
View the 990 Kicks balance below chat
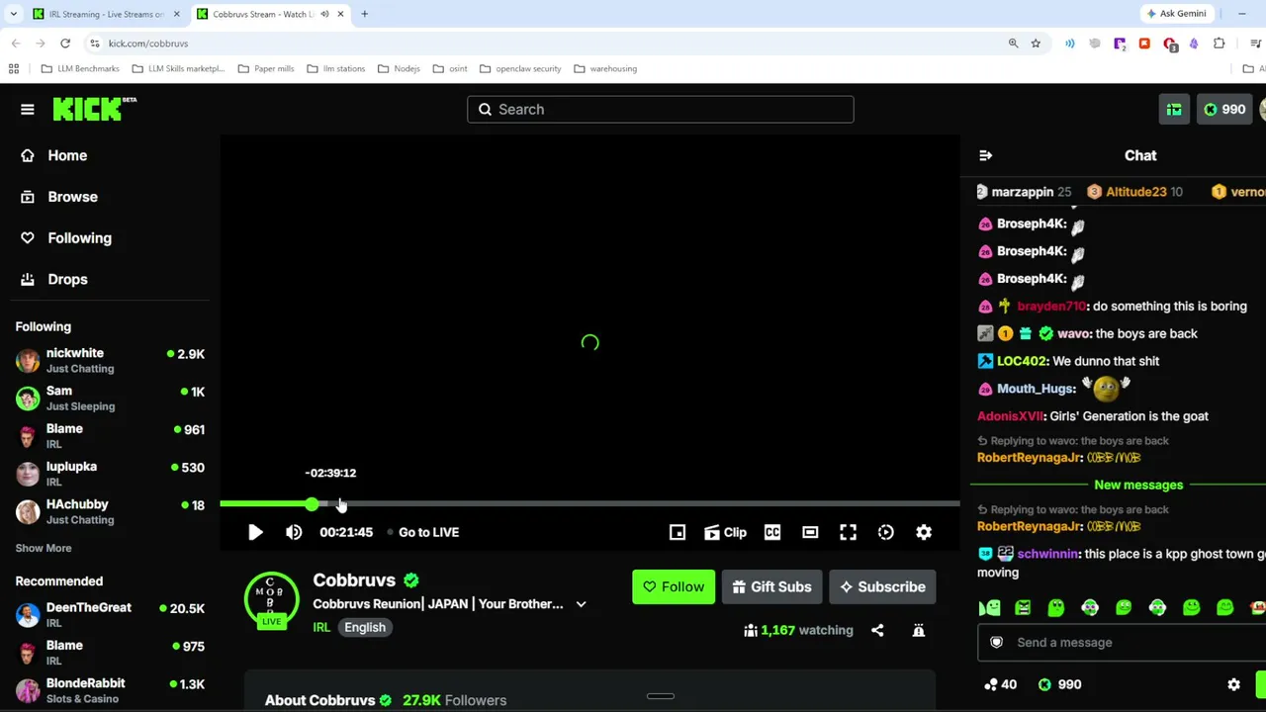tap(1059, 684)
